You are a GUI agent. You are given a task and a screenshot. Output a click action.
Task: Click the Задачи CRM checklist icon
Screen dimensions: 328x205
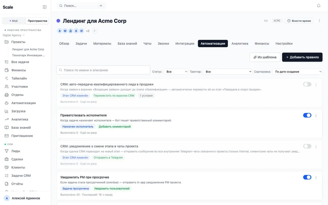pos(7,176)
